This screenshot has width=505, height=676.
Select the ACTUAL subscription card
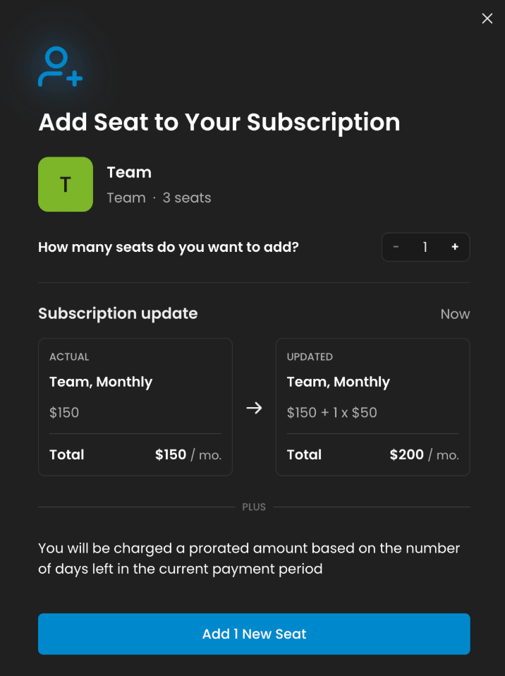(135, 407)
